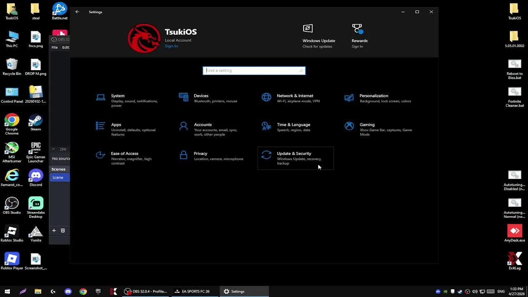Click the Settings taskbar button
Viewport: 528px width, 297px height.
coord(244,291)
